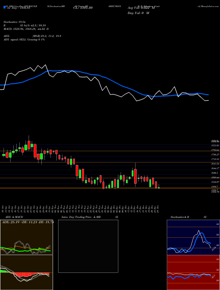Open the empty intraday trading price panel

point(88,246)
